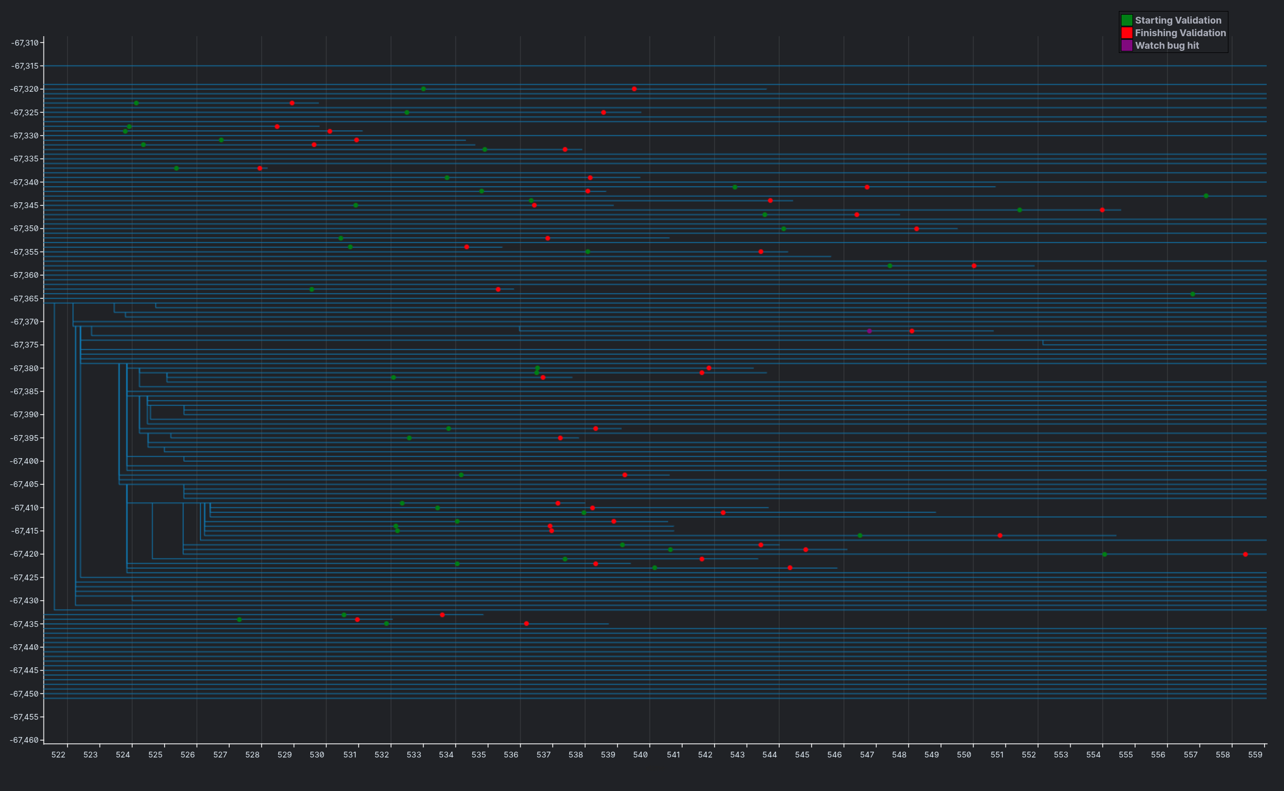Click the x-axis tick label 559
This screenshot has width=1284, height=791.
click(x=1255, y=755)
